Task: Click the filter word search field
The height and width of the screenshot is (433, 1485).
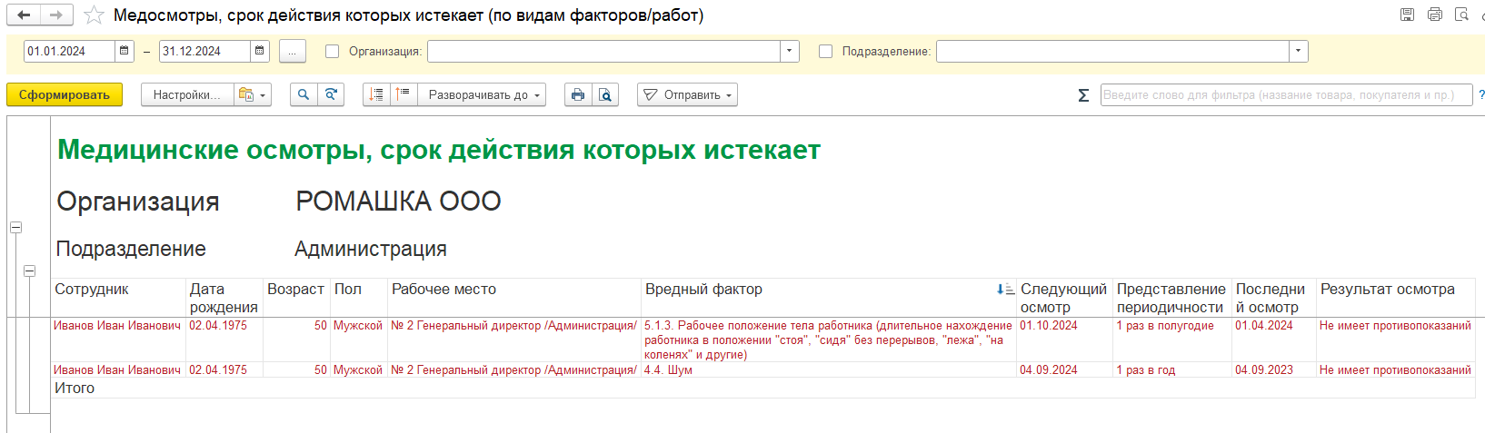Action: (1286, 94)
